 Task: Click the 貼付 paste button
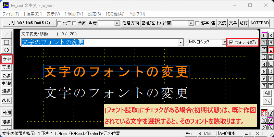(x=244, y=23)
